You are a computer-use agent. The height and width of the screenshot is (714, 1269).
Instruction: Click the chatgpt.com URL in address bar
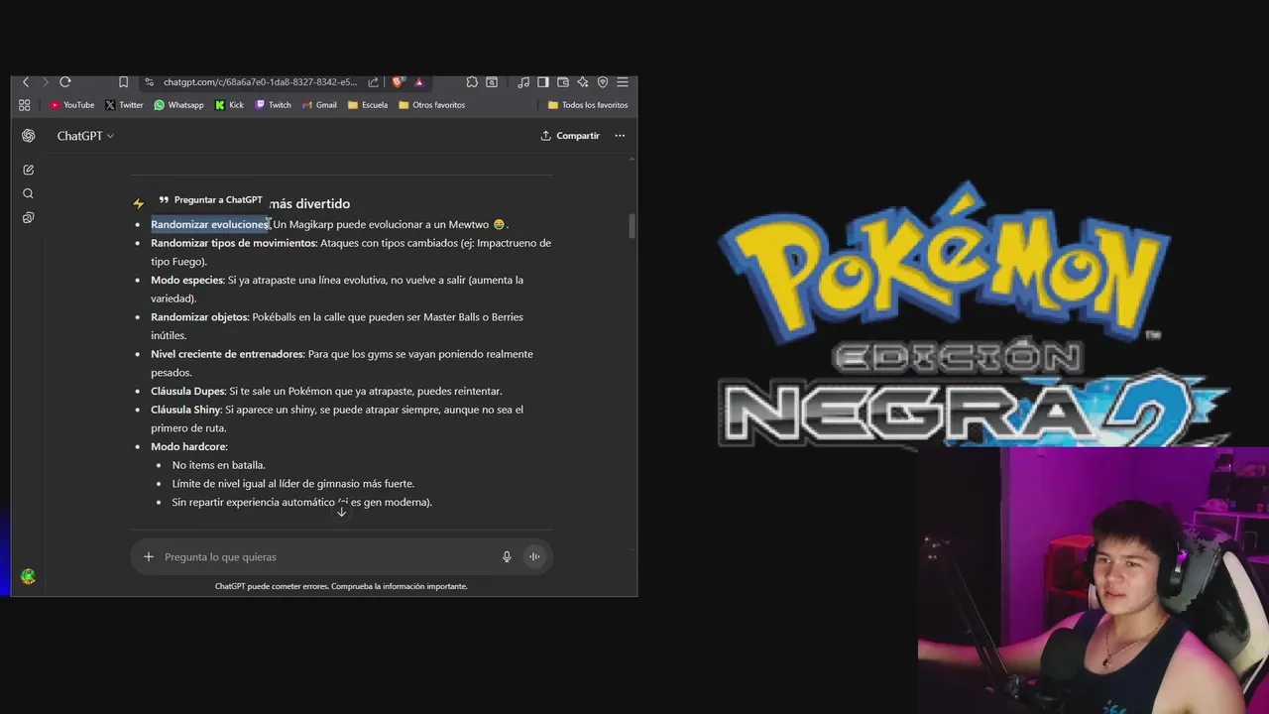(x=260, y=82)
